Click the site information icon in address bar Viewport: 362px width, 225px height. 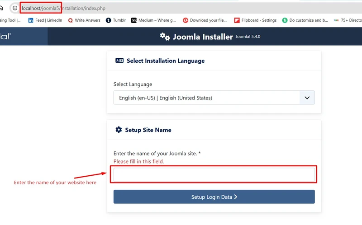click(x=15, y=8)
